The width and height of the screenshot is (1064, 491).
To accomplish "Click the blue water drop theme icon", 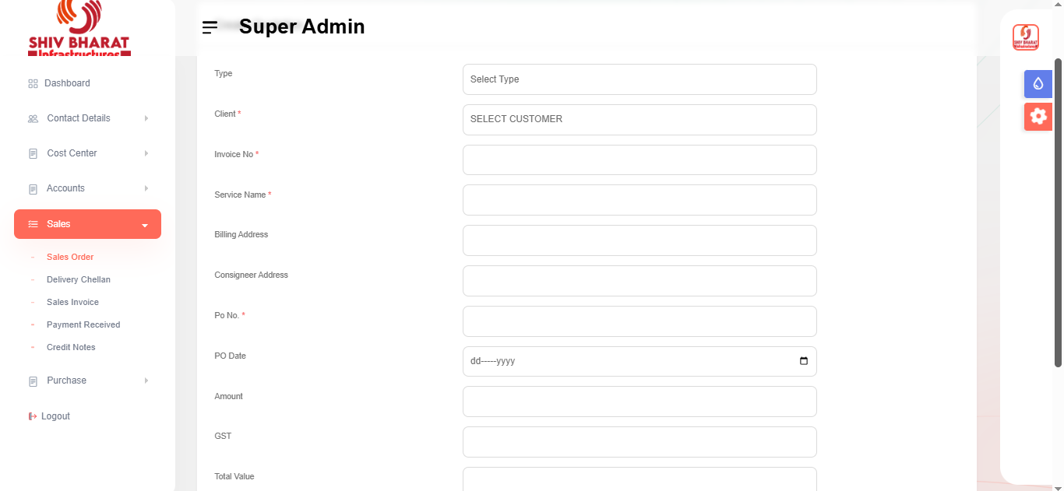I will [x=1038, y=84].
